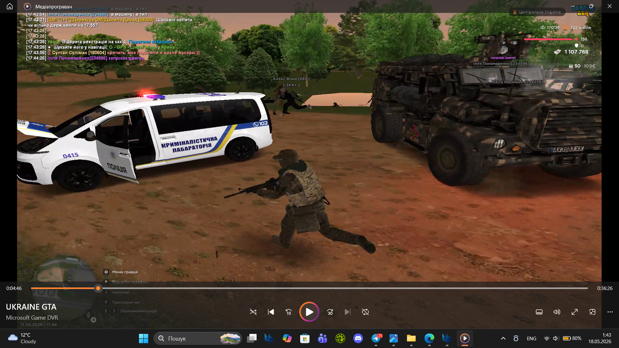Open Telegram from the taskbar
619x348 pixels.
(x=376, y=338)
